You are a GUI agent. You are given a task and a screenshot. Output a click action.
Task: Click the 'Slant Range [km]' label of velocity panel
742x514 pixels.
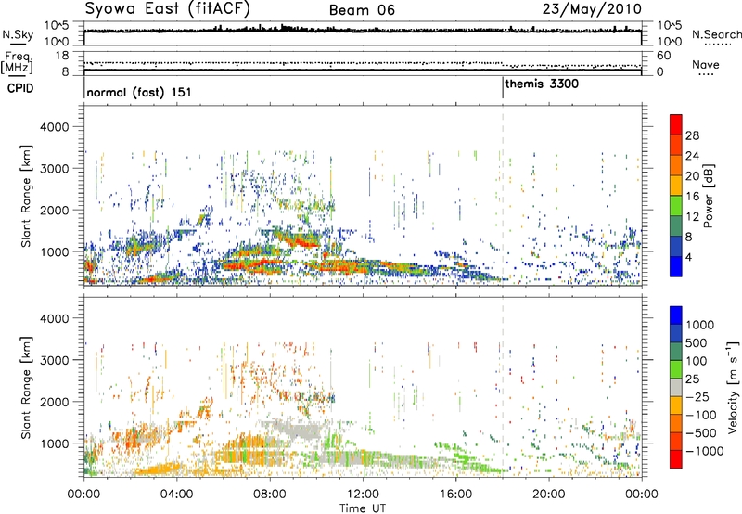click(x=26, y=387)
